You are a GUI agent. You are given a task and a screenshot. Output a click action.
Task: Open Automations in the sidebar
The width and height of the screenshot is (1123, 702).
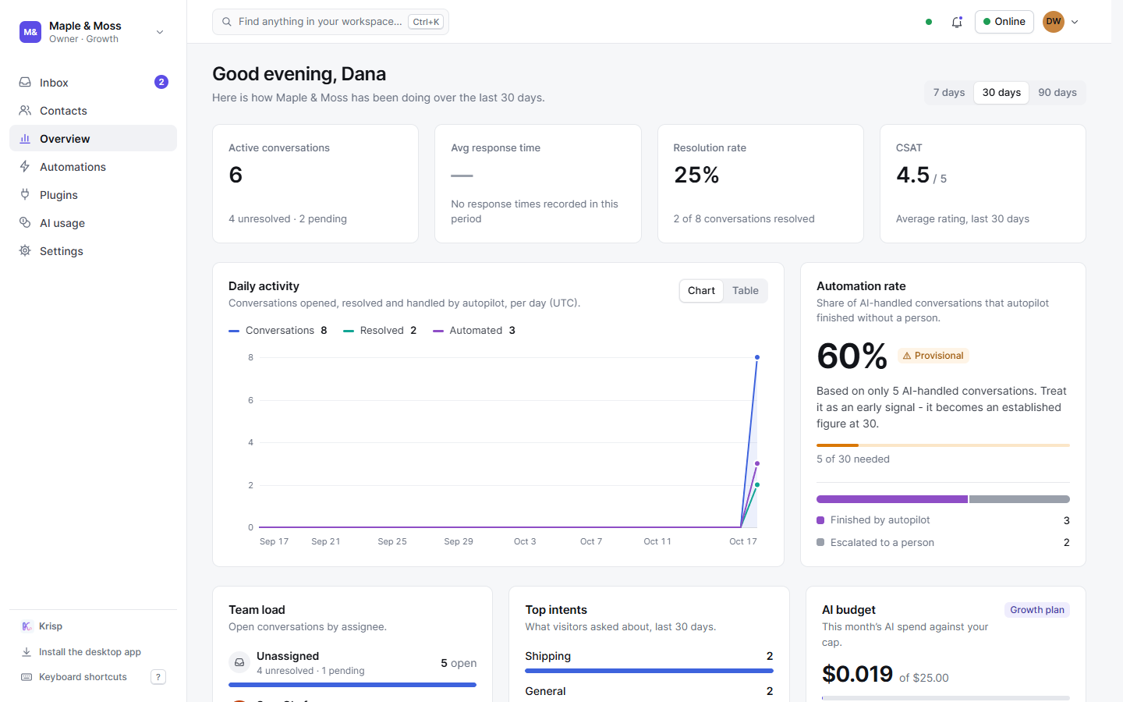pos(93,166)
